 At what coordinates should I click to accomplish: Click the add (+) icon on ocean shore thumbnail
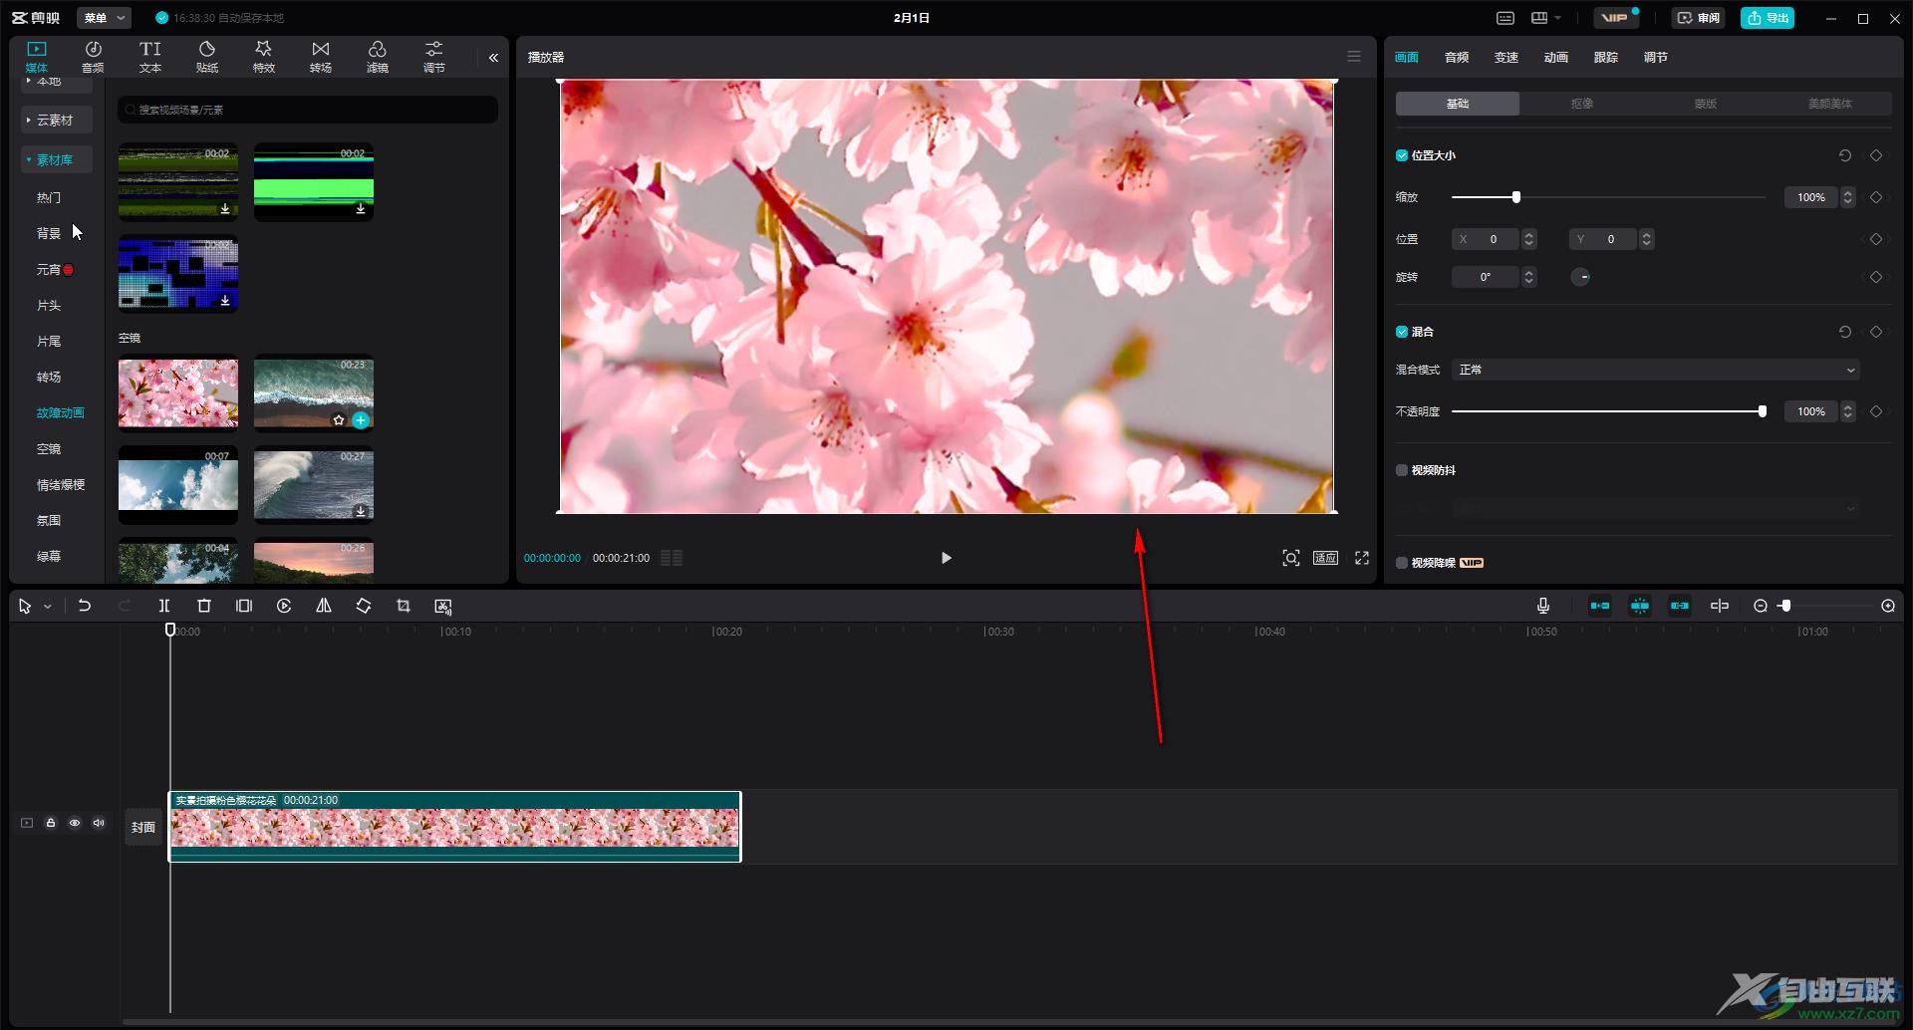361,420
